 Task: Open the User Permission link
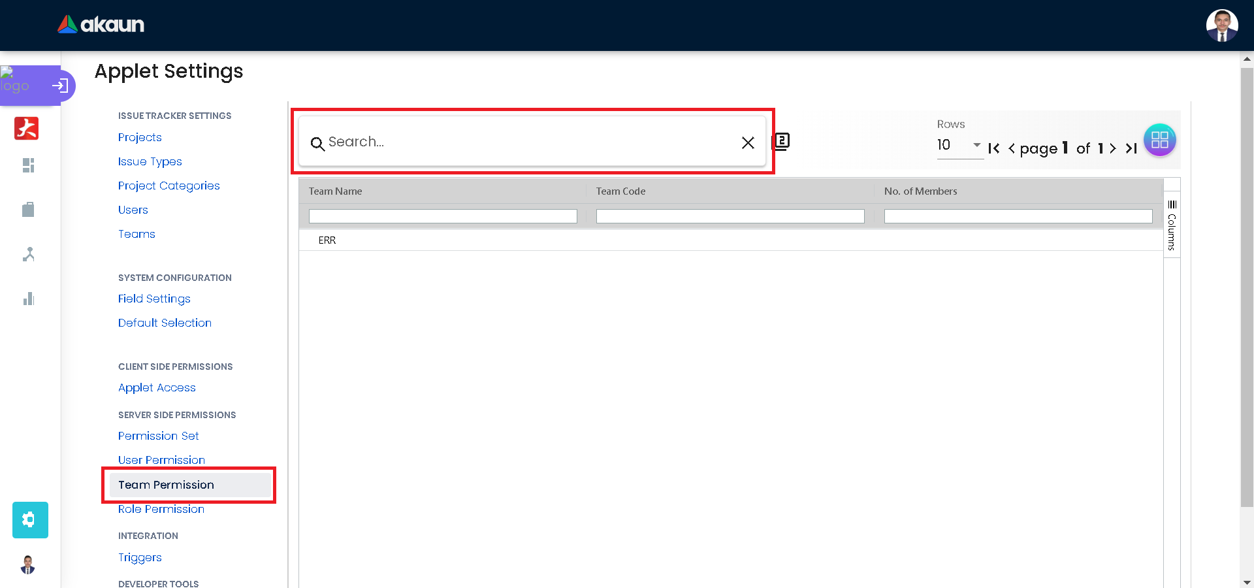161,460
